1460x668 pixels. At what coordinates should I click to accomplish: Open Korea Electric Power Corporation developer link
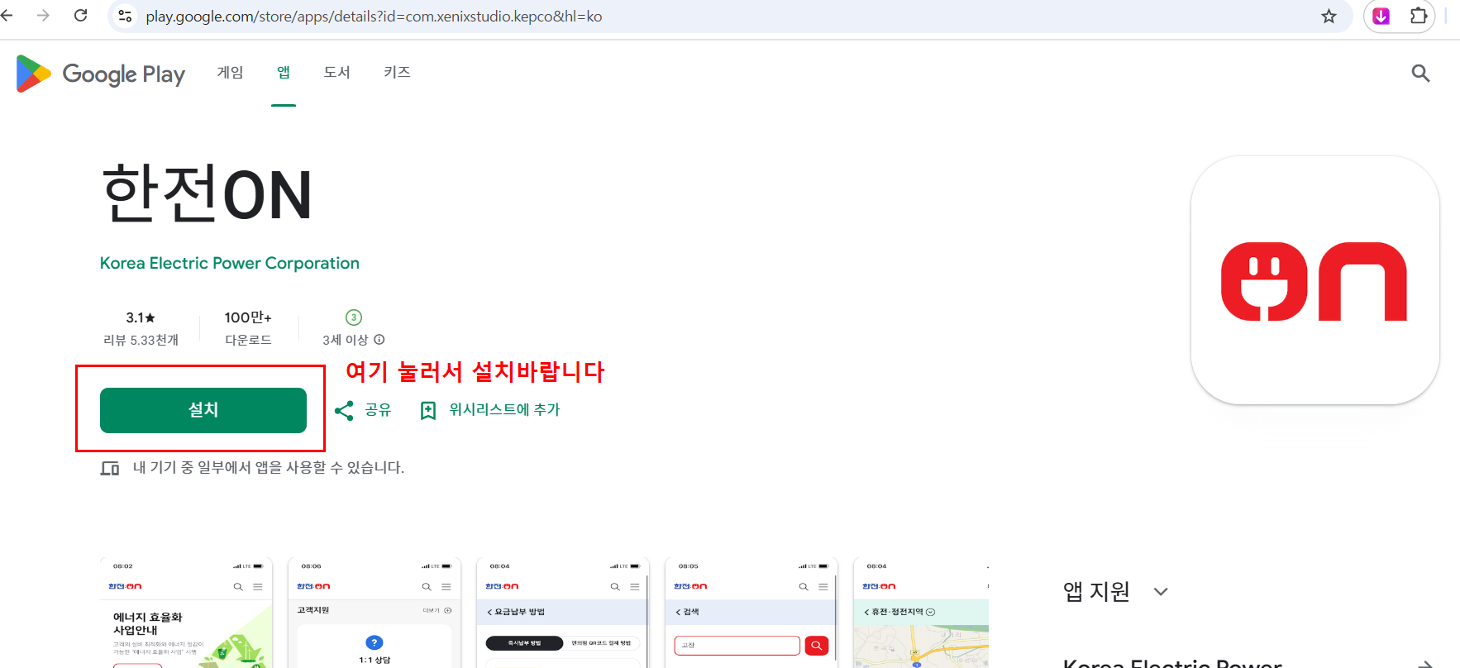tap(230, 263)
